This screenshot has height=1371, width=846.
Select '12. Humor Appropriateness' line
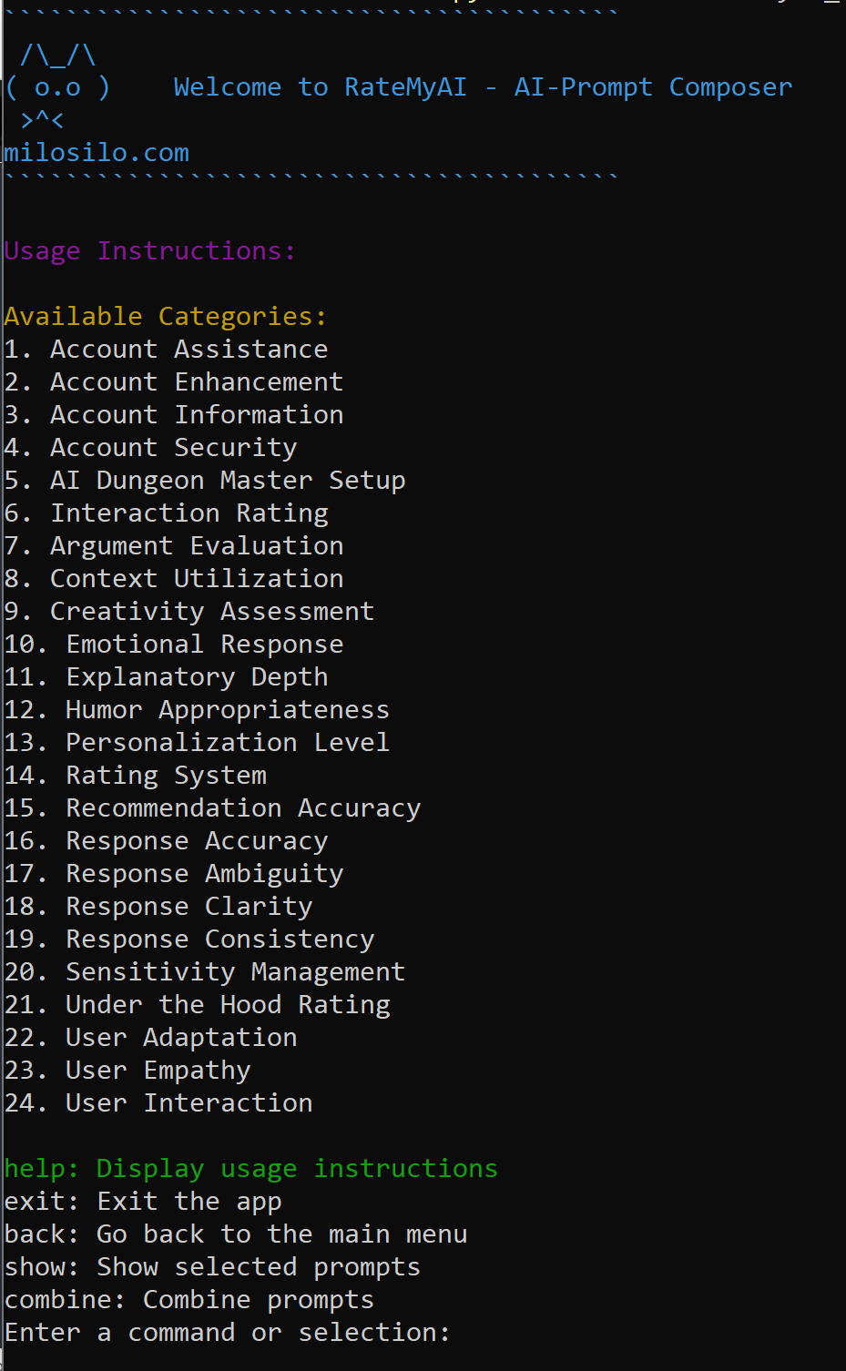197,709
